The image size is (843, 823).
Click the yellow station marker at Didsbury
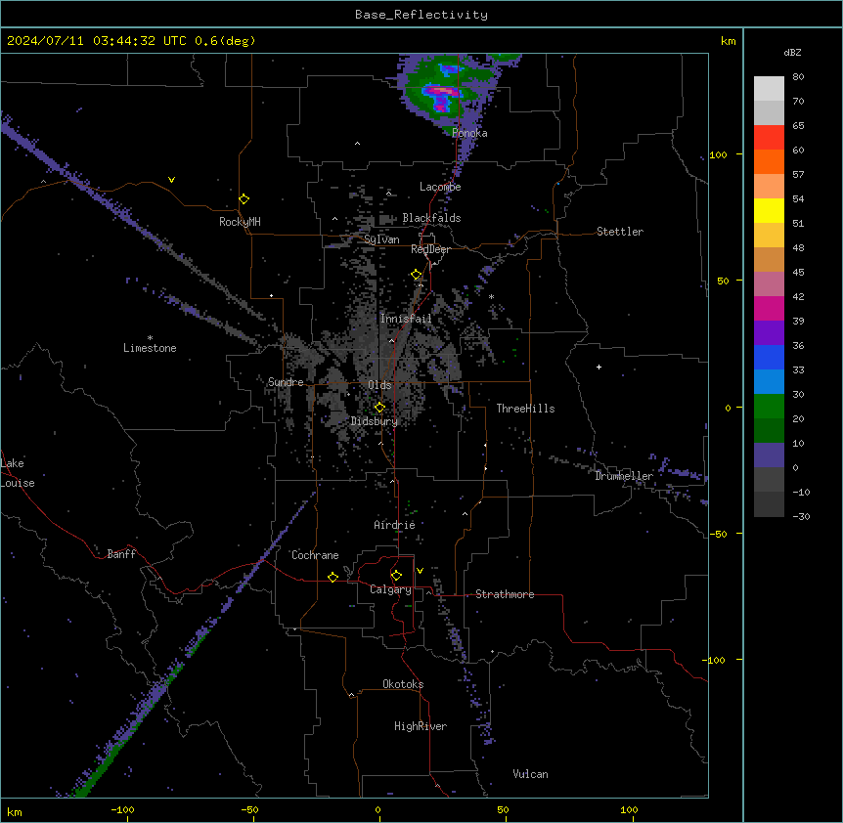(x=379, y=408)
